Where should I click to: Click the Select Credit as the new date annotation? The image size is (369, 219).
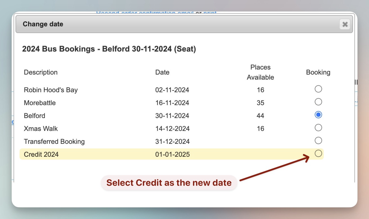tap(169, 183)
